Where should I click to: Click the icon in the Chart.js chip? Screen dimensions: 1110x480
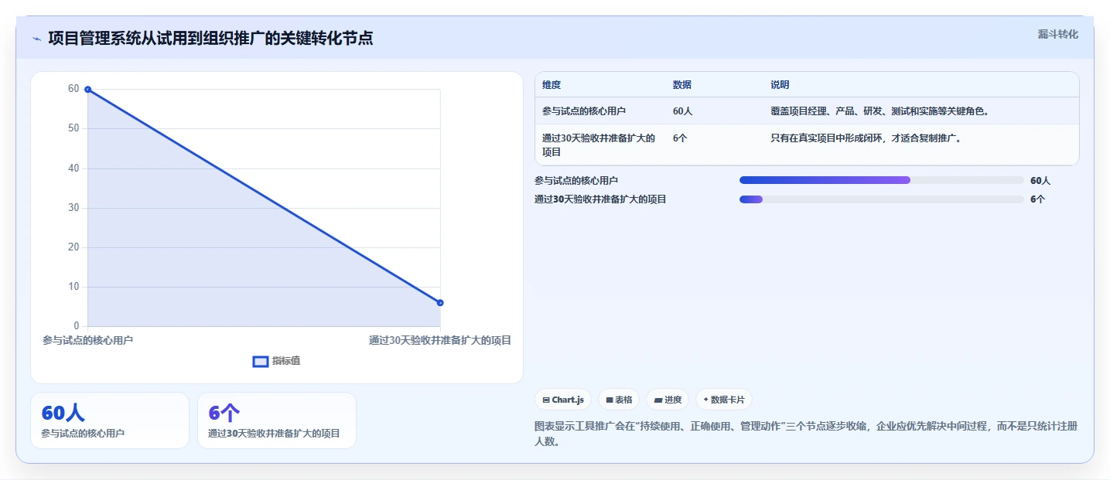(546, 400)
